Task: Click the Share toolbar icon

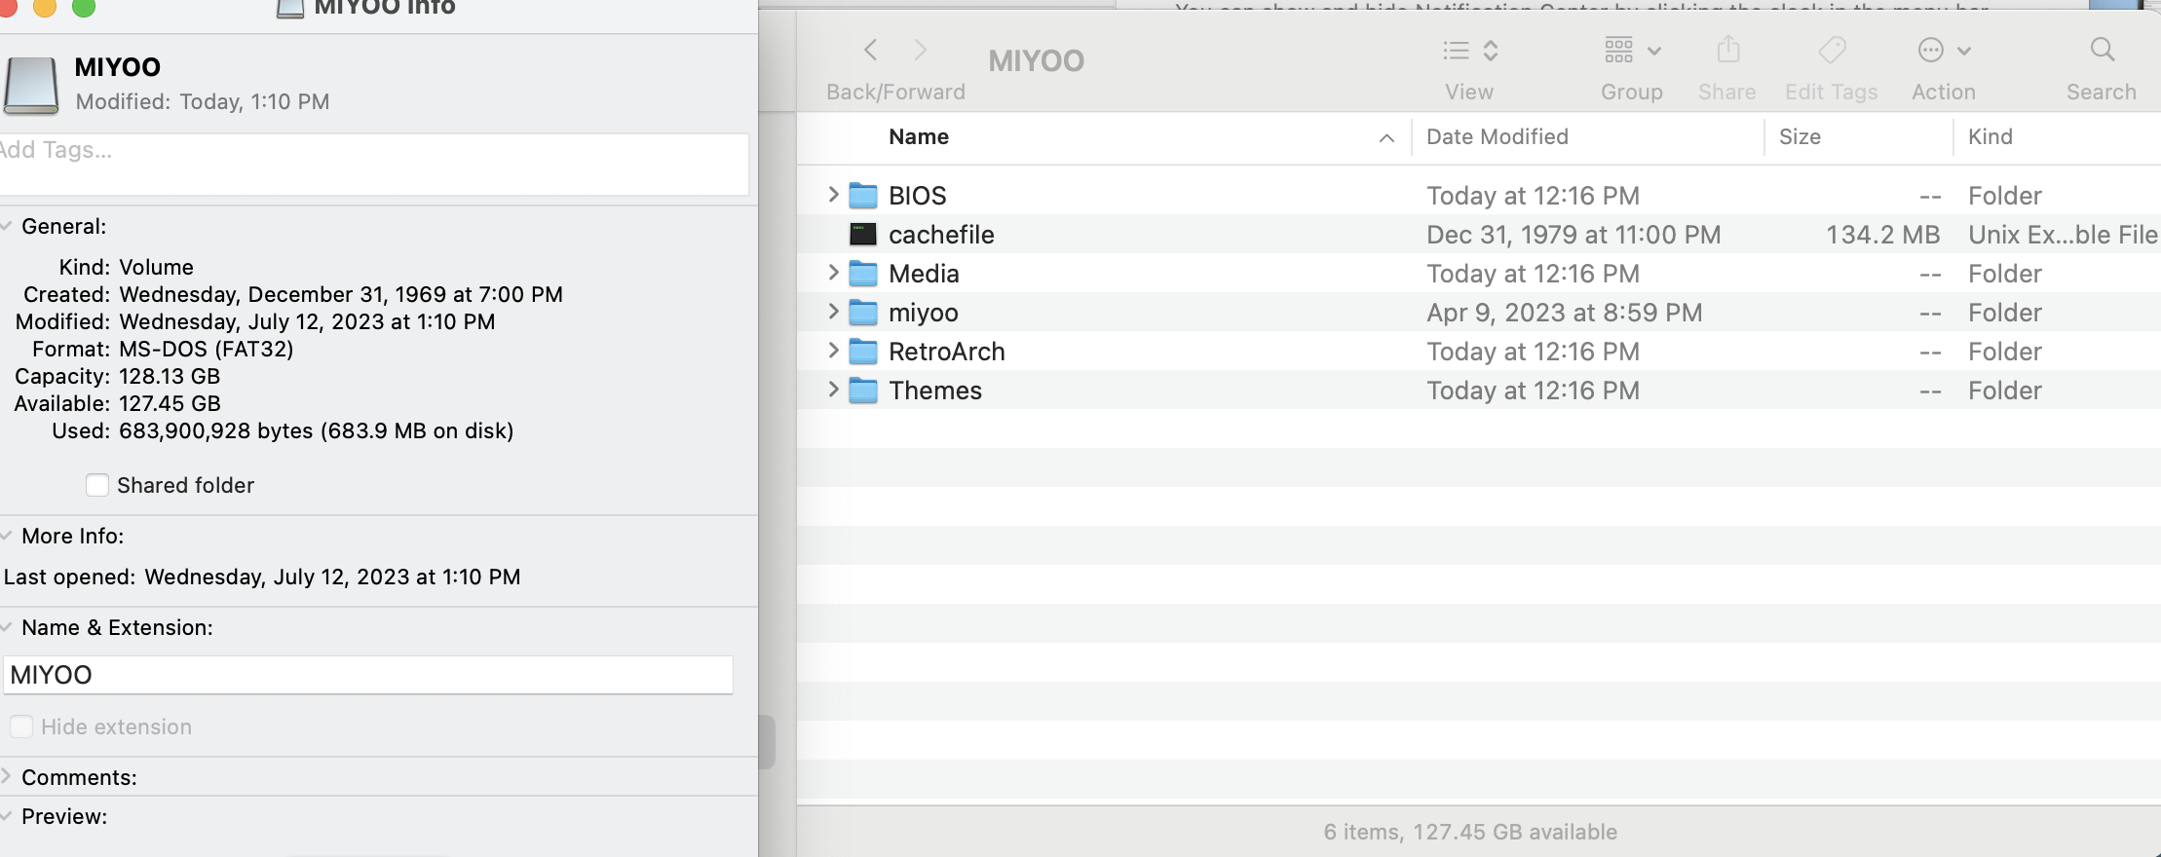Action: click(1728, 50)
